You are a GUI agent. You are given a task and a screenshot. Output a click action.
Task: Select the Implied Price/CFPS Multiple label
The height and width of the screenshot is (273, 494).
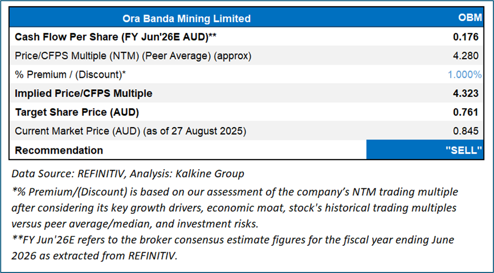[x=84, y=94]
